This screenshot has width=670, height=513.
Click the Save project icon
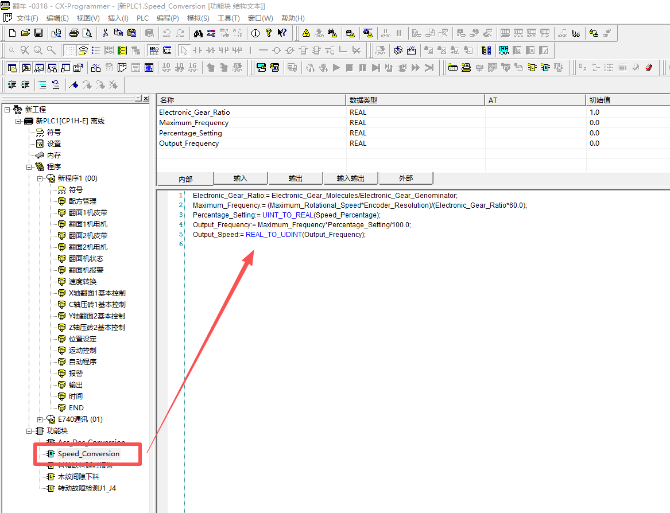38,33
